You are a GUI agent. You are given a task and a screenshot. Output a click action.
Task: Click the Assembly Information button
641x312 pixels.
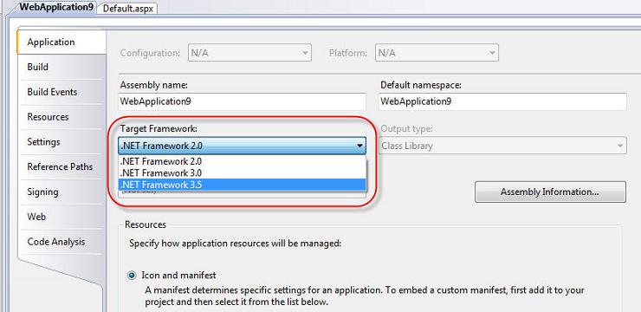click(x=550, y=192)
